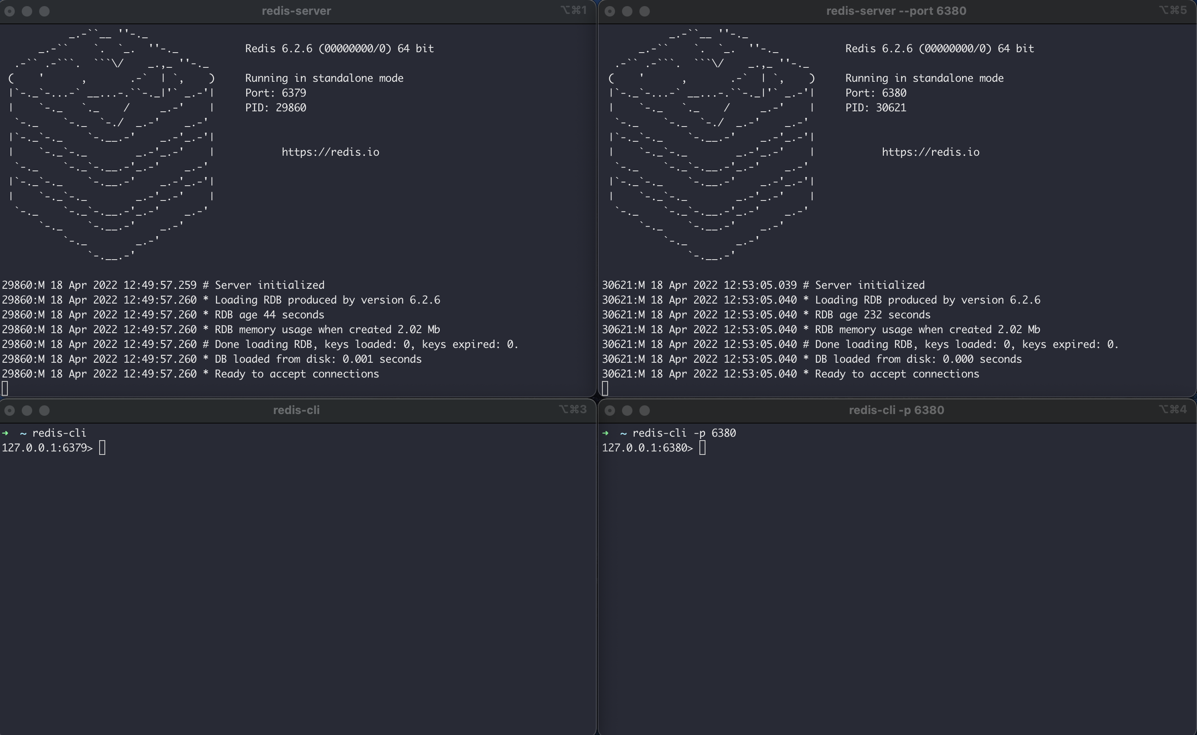Screen dimensions: 1197x735
Task: Close the redis-server port 6379 pane
Action: (x=10, y=11)
